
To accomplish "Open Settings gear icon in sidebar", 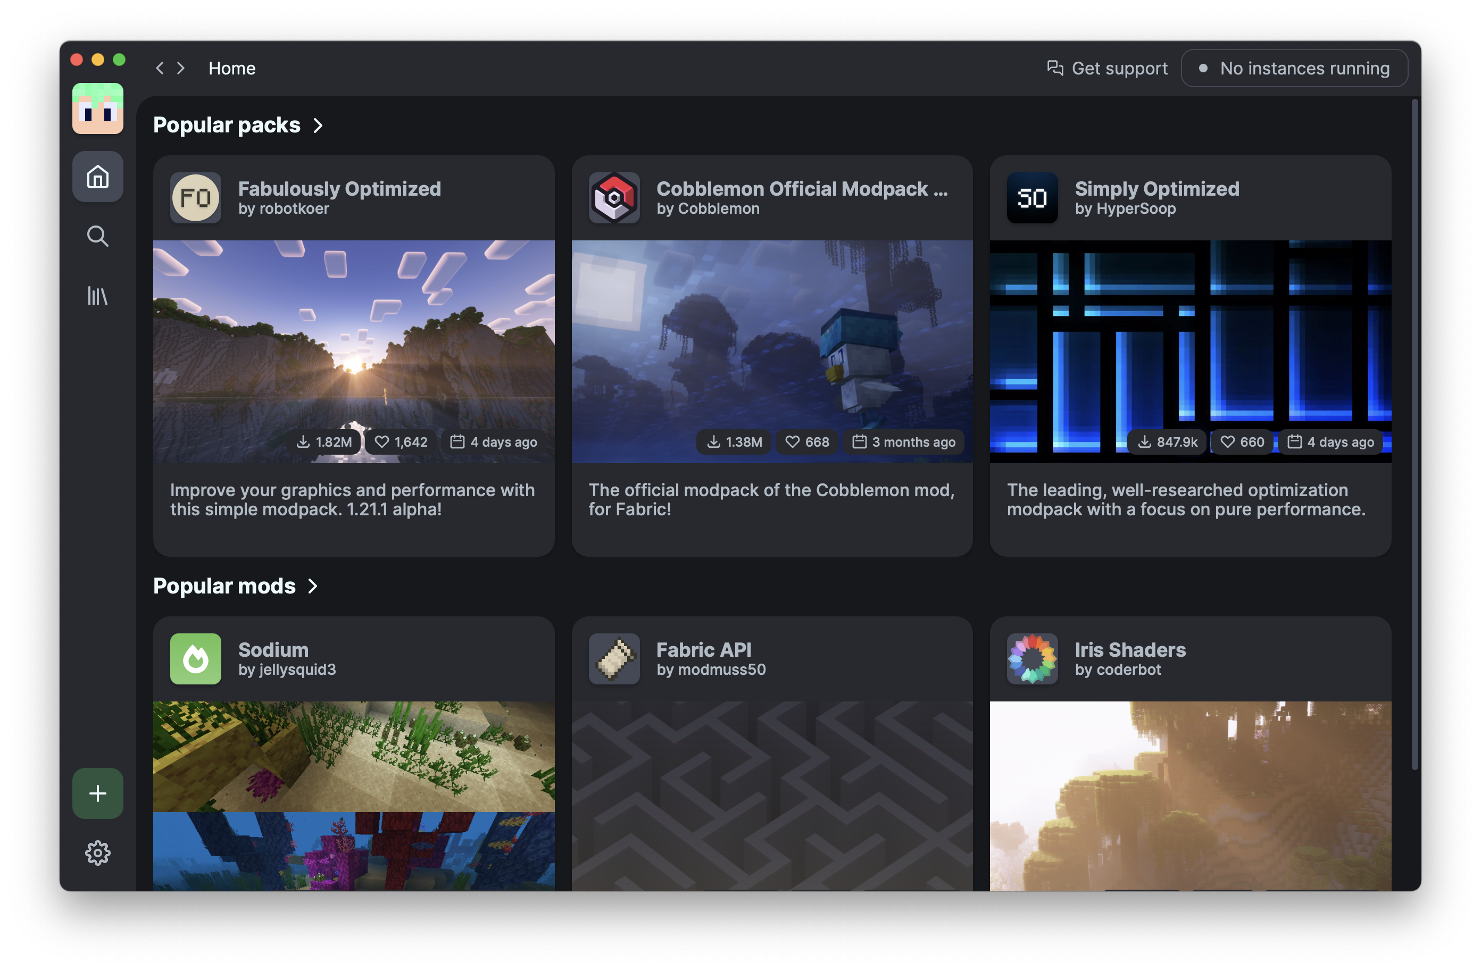I will (x=98, y=853).
